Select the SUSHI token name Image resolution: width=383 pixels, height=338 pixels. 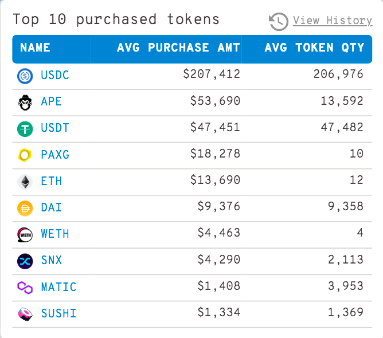pyautogui.click(x=58, y=314)
